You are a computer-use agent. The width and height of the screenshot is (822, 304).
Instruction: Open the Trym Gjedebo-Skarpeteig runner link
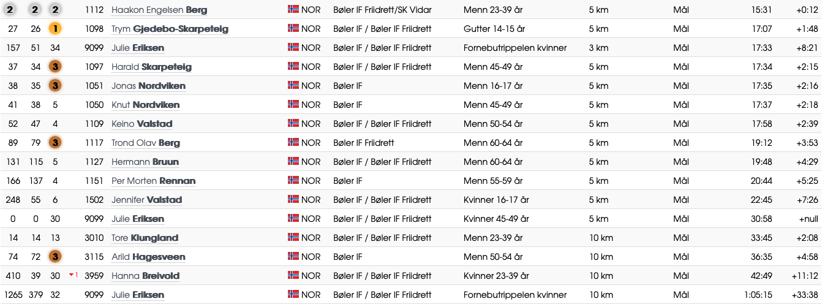coord(170,29)
